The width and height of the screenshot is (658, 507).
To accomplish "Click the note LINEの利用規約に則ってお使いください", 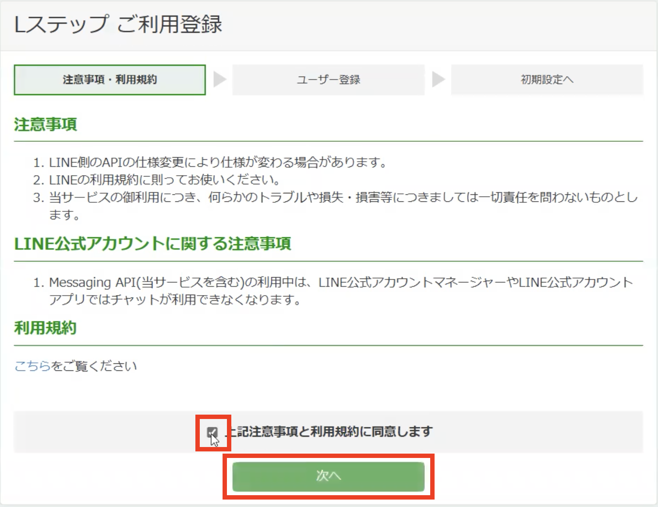I will click(165, 180).
